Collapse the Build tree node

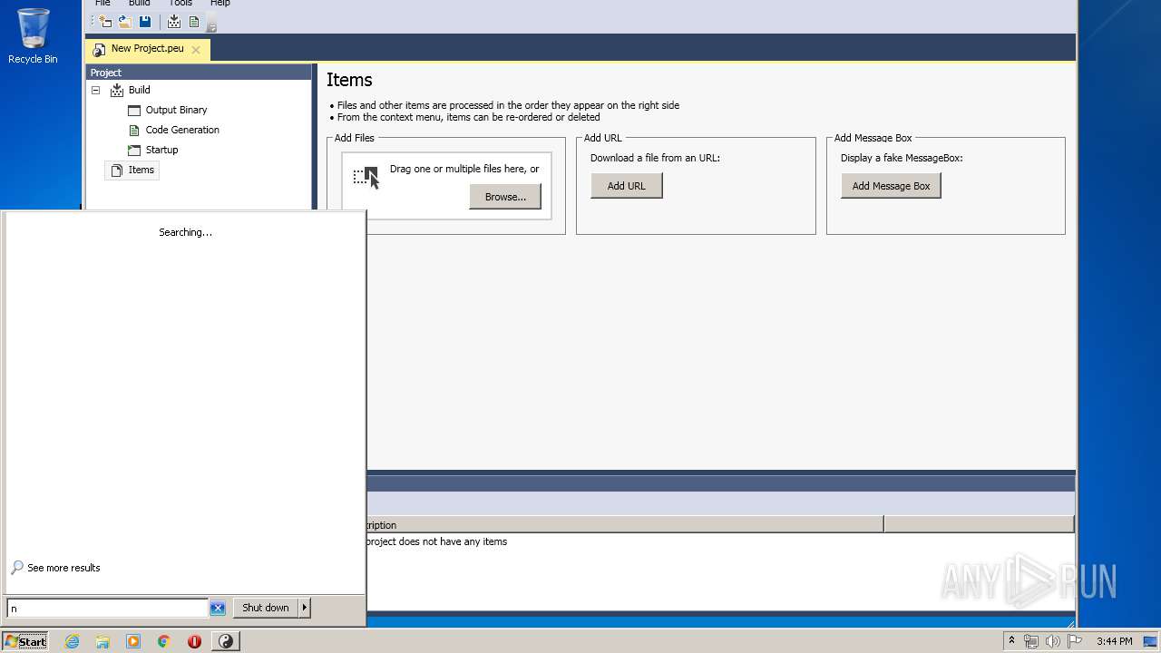(95, 90)
